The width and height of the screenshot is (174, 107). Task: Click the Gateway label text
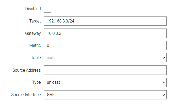pyautogui.click(x=33, y=33)
